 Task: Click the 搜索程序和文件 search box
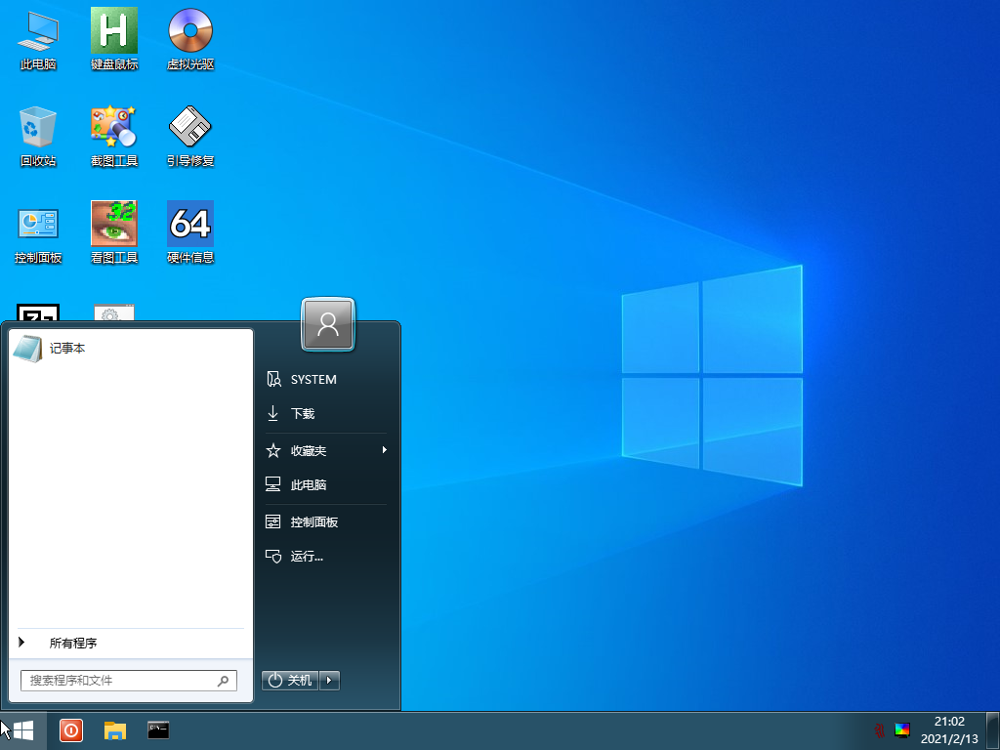tap(120, 680)
